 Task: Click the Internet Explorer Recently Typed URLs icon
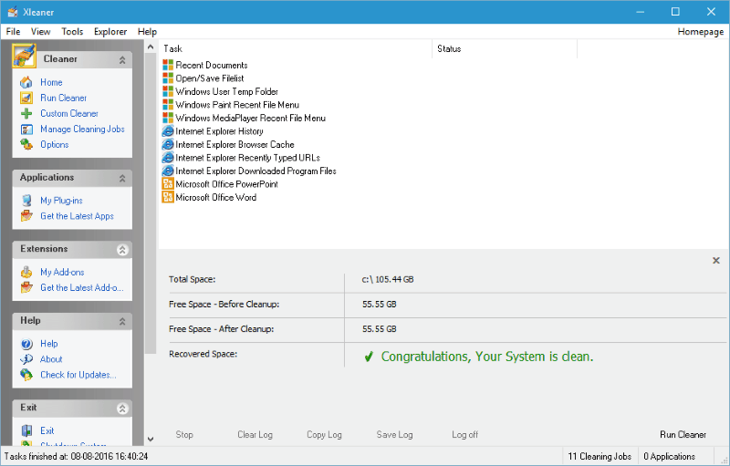pyautogui.click(x=168, y=158)
